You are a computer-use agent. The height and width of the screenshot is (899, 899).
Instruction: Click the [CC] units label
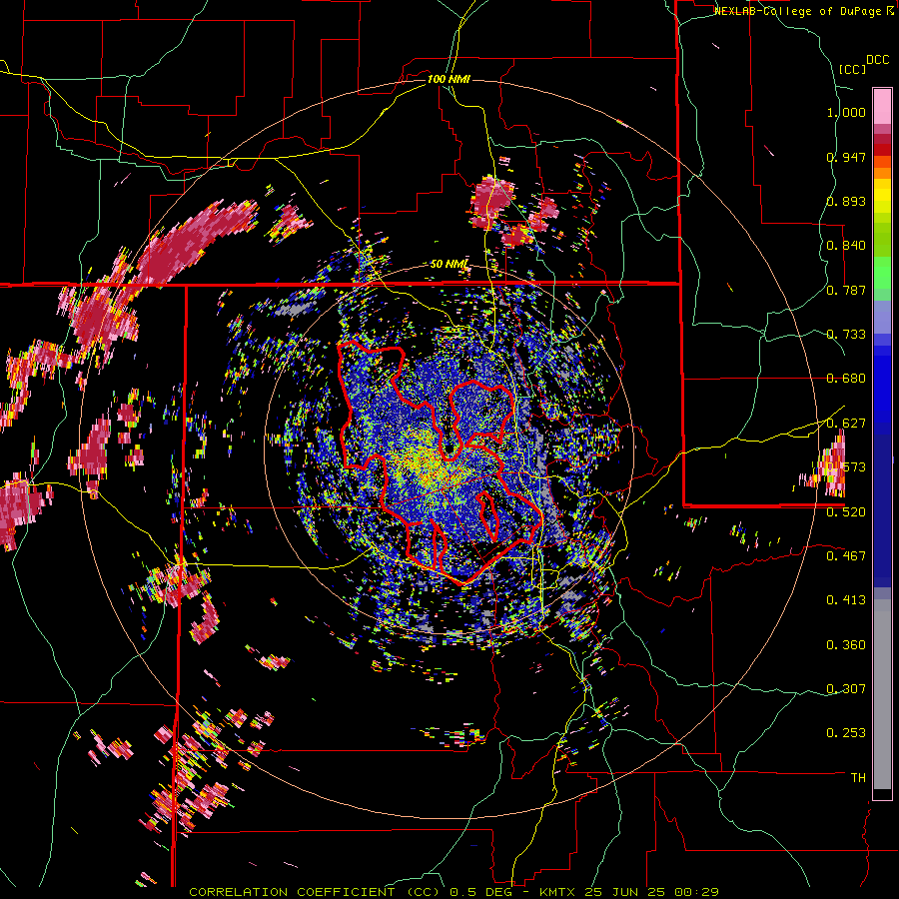852,69
